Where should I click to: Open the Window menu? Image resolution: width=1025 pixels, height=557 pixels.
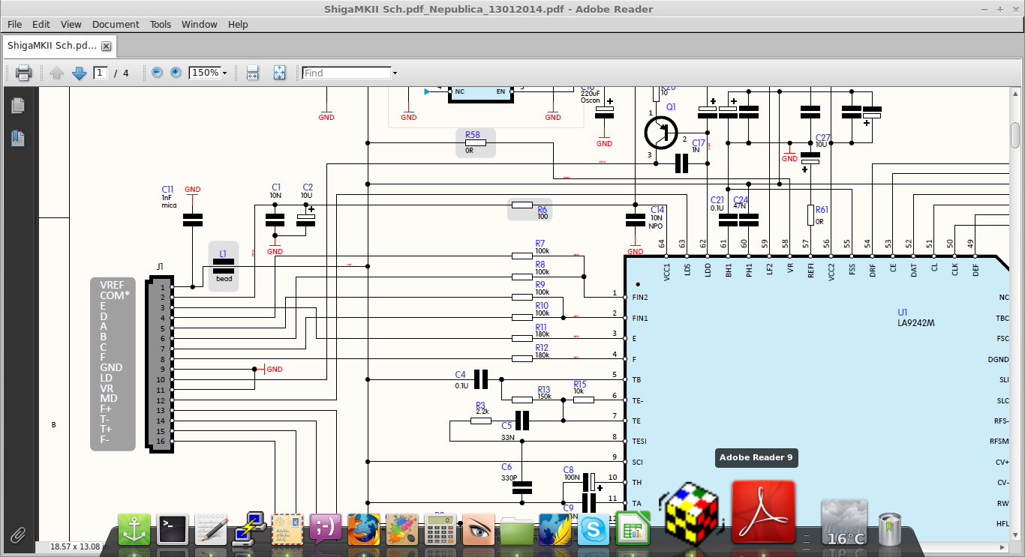pyautogui.click(x=200, y=24)
